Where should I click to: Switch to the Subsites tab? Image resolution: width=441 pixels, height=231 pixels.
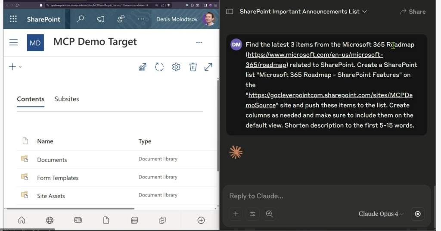point(67,99)
